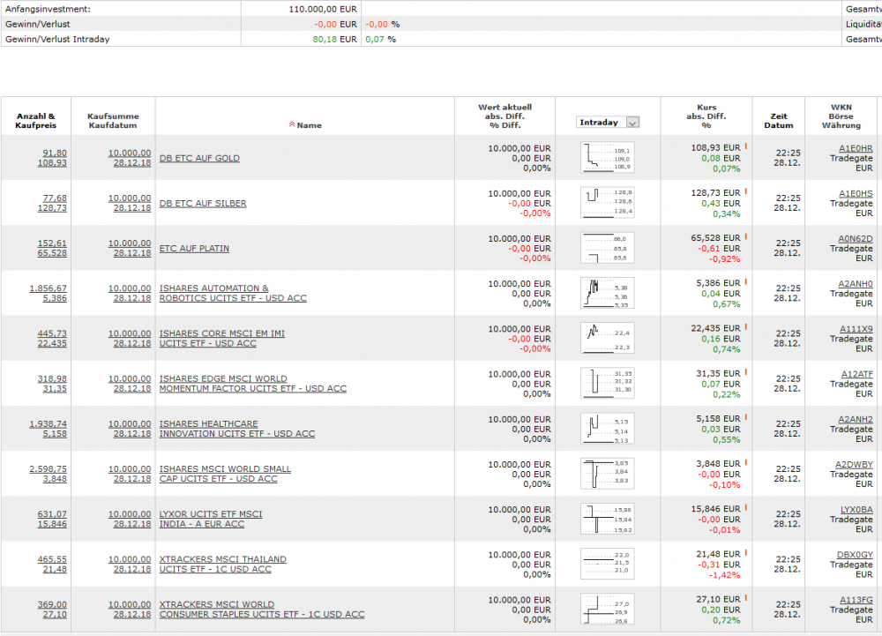Open Lyxor UCITS ETF MSCI India link
882x636 pixels.
[211, 519]
